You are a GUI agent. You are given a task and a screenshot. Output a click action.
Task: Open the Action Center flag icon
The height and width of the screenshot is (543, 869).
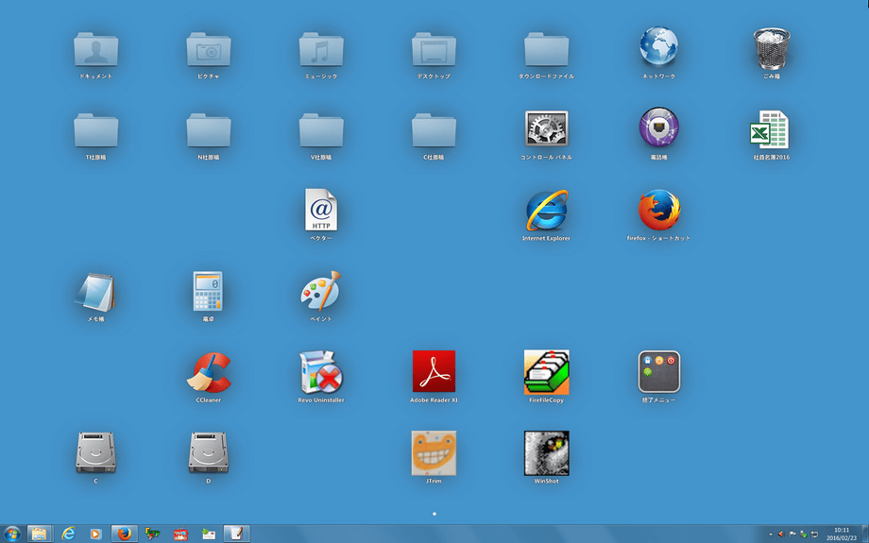[792, 535]
